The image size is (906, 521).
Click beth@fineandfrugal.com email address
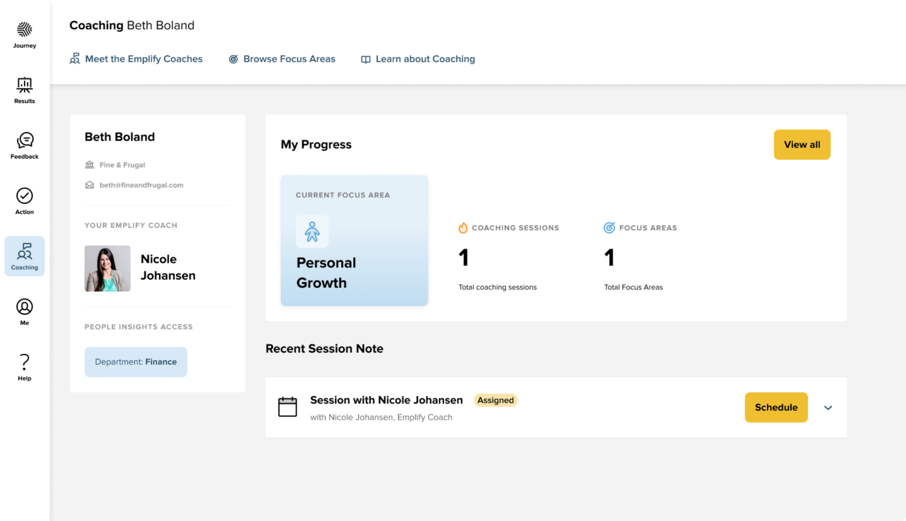142,185
